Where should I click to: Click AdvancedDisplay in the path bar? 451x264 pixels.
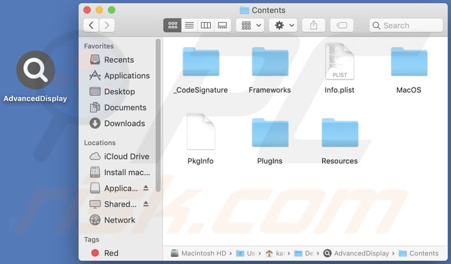pyautogui.click(x=361, y=253)
